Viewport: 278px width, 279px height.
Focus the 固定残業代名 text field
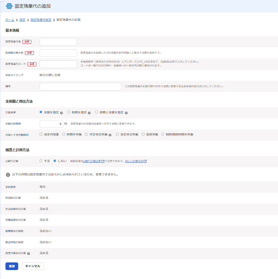58,42
